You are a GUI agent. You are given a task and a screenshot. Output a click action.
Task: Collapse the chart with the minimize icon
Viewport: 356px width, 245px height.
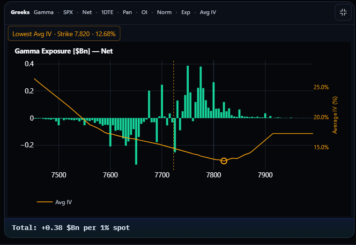[343, 12]
